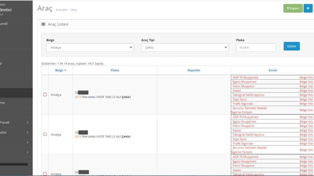Screen dimensions: 314x176
Task: Select the sidebar item ending in 'rse'
Action: click(x=2, y=103)
